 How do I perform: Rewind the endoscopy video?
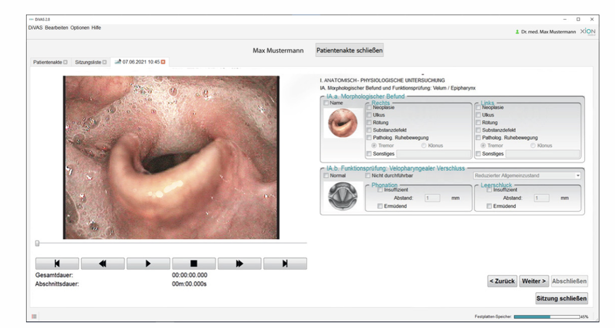(103, 264)
